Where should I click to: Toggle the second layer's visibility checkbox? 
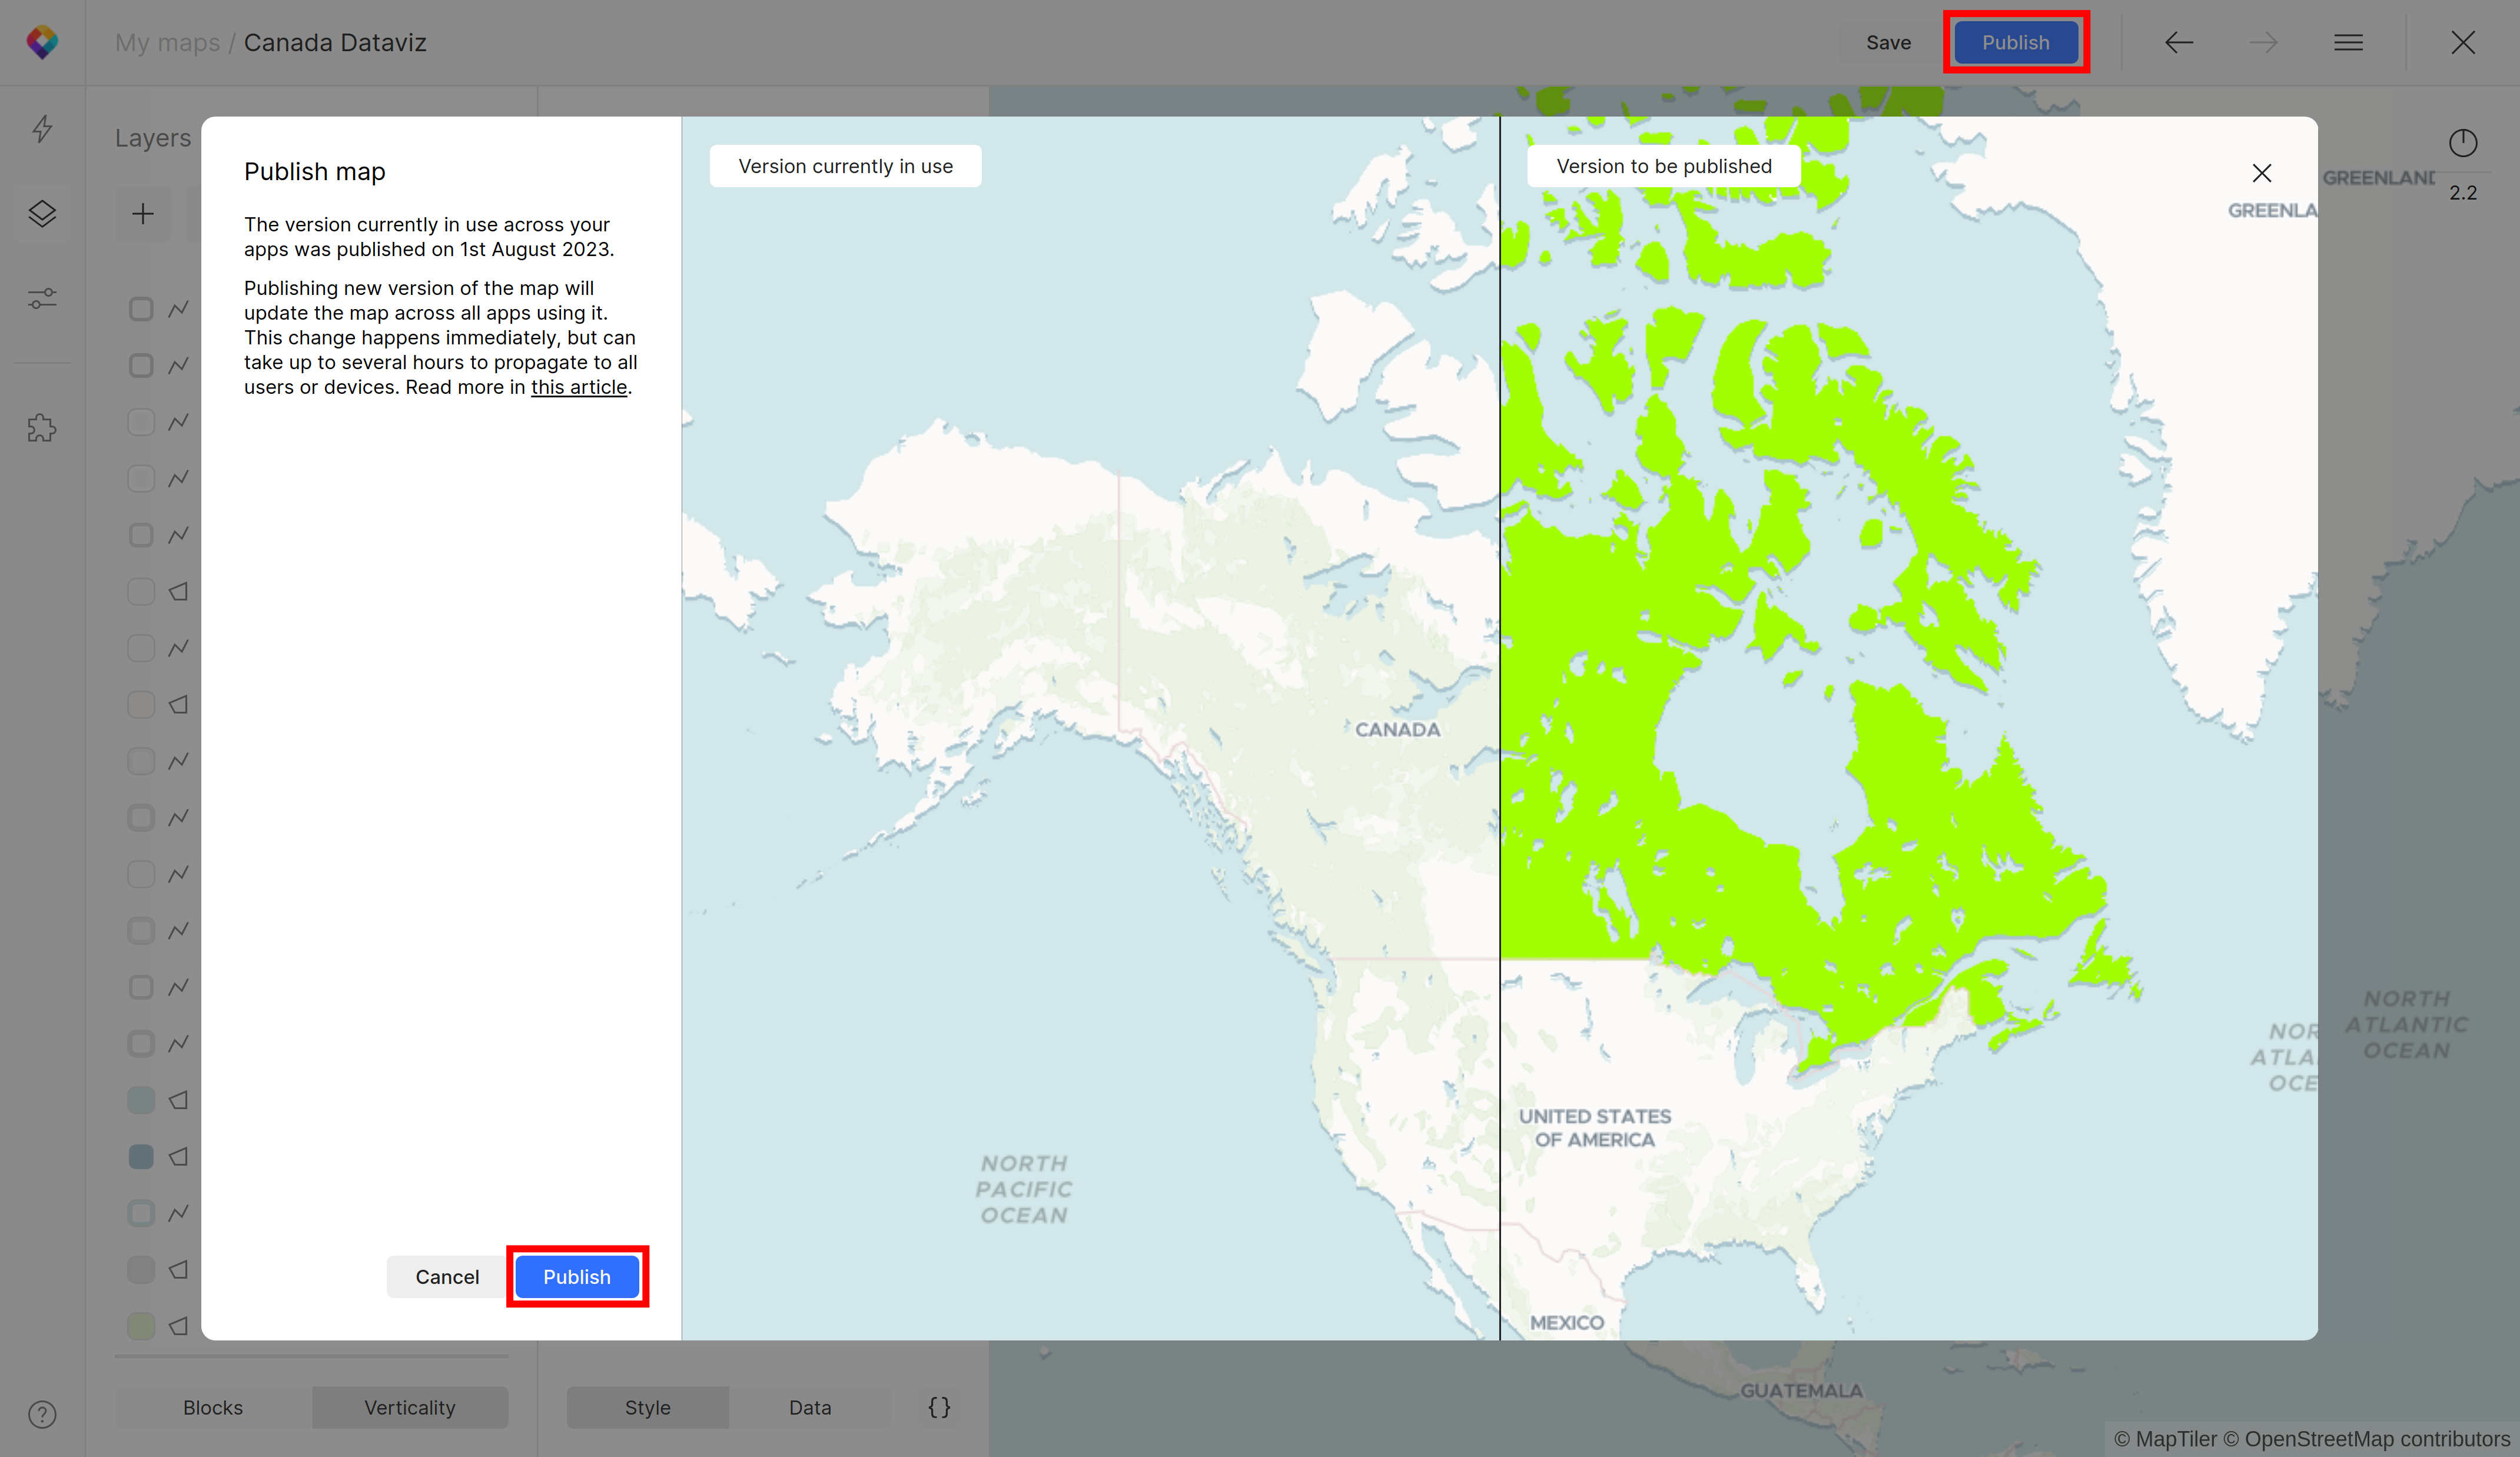click(x=141, y=365)
